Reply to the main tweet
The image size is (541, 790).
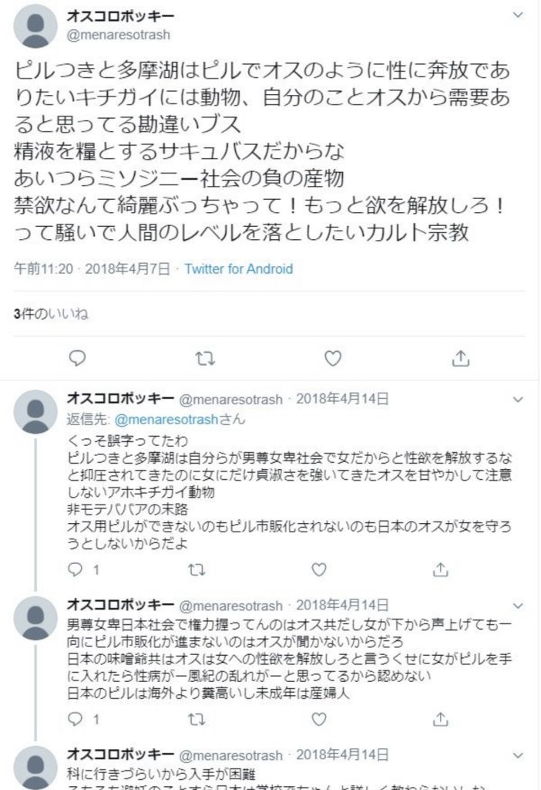tap(76, 358)
